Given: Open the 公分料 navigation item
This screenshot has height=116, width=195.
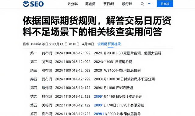Looking at the screenshot, I should click(73, 4).
